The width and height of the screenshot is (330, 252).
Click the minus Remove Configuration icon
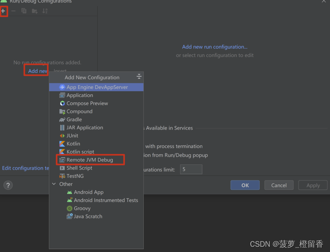(13, 11)
